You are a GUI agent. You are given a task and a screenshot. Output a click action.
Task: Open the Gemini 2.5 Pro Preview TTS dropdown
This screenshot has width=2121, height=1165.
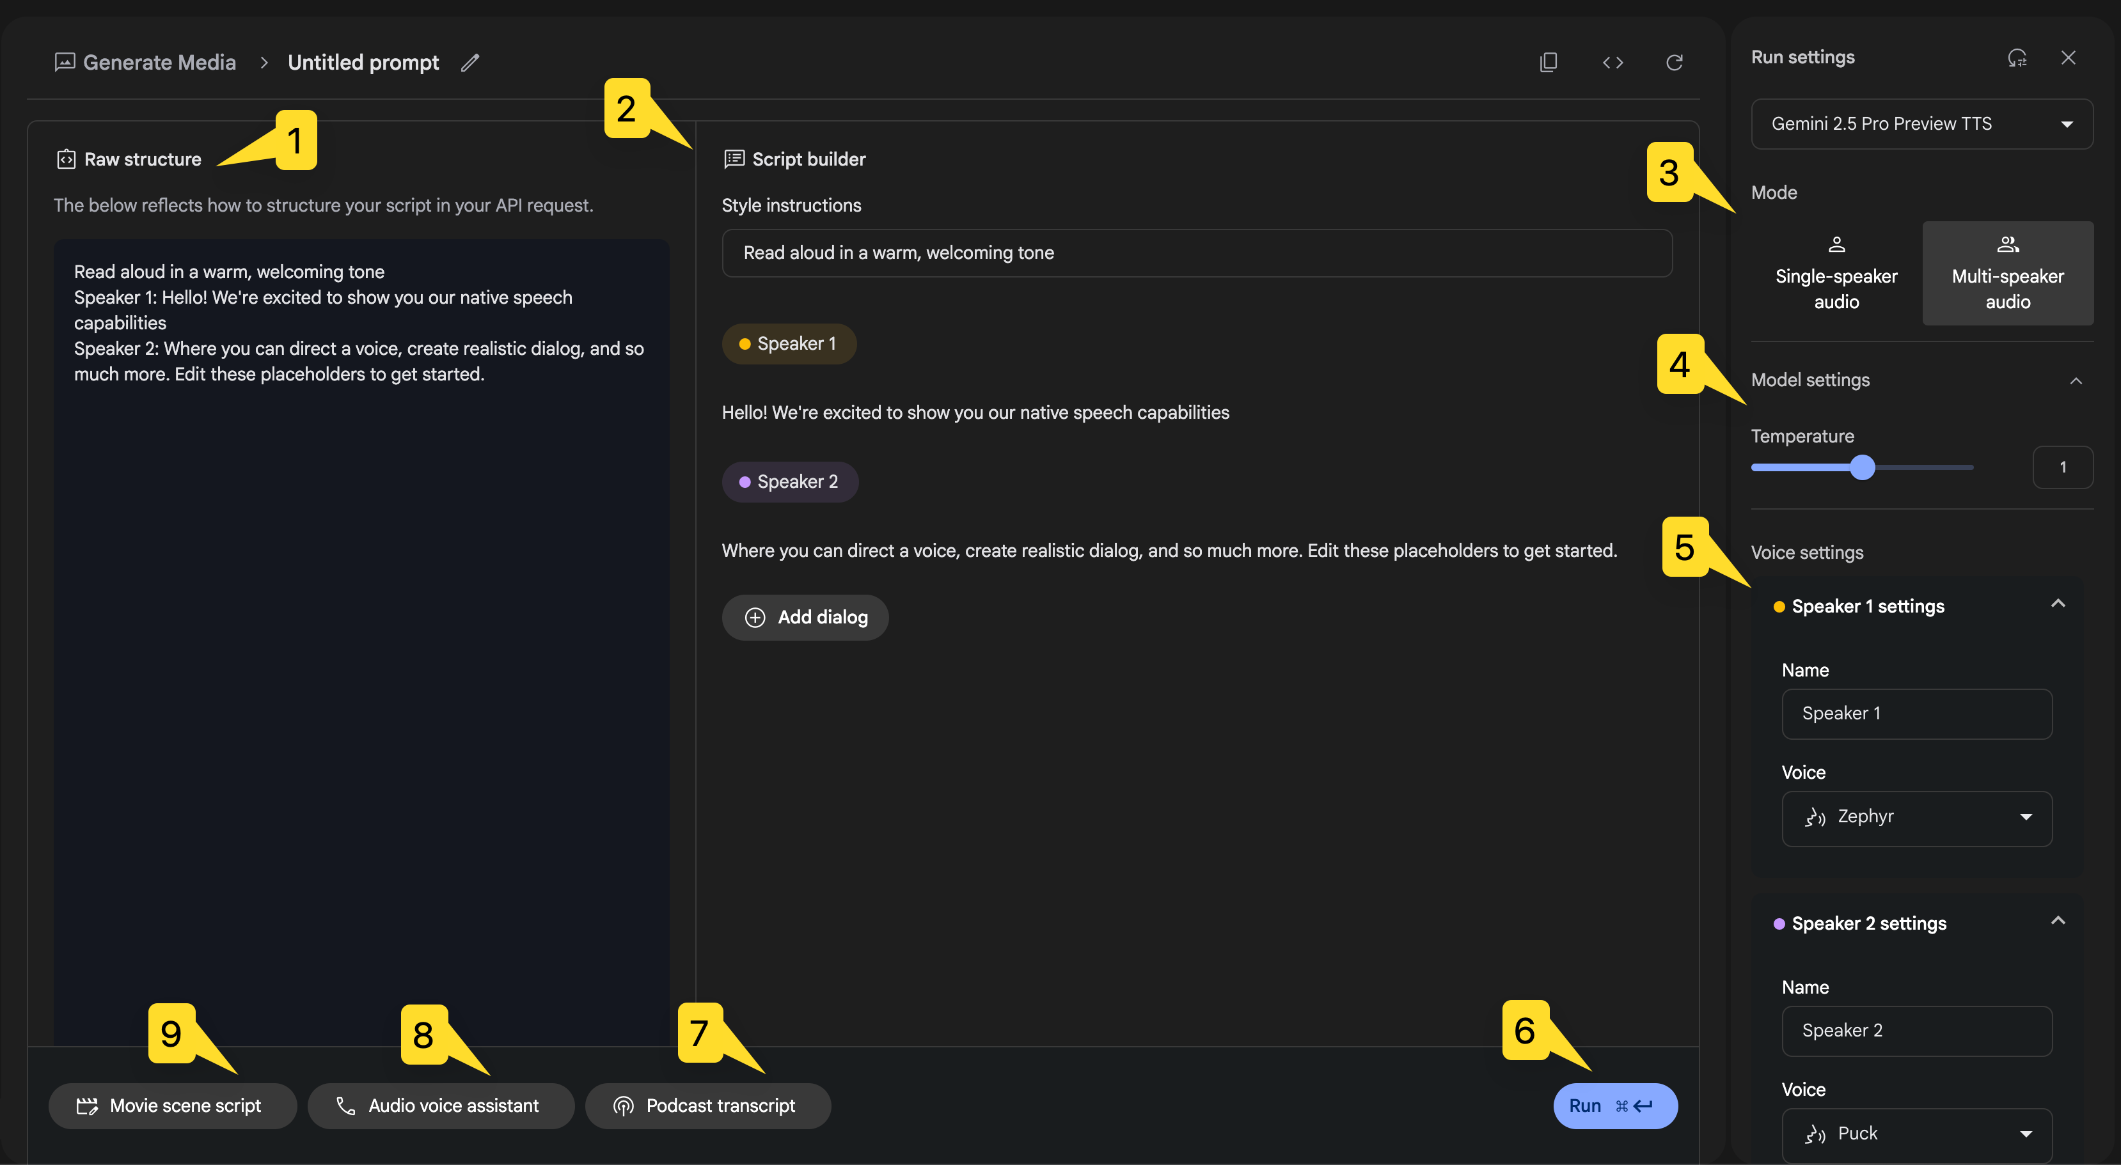point(1921,124)
